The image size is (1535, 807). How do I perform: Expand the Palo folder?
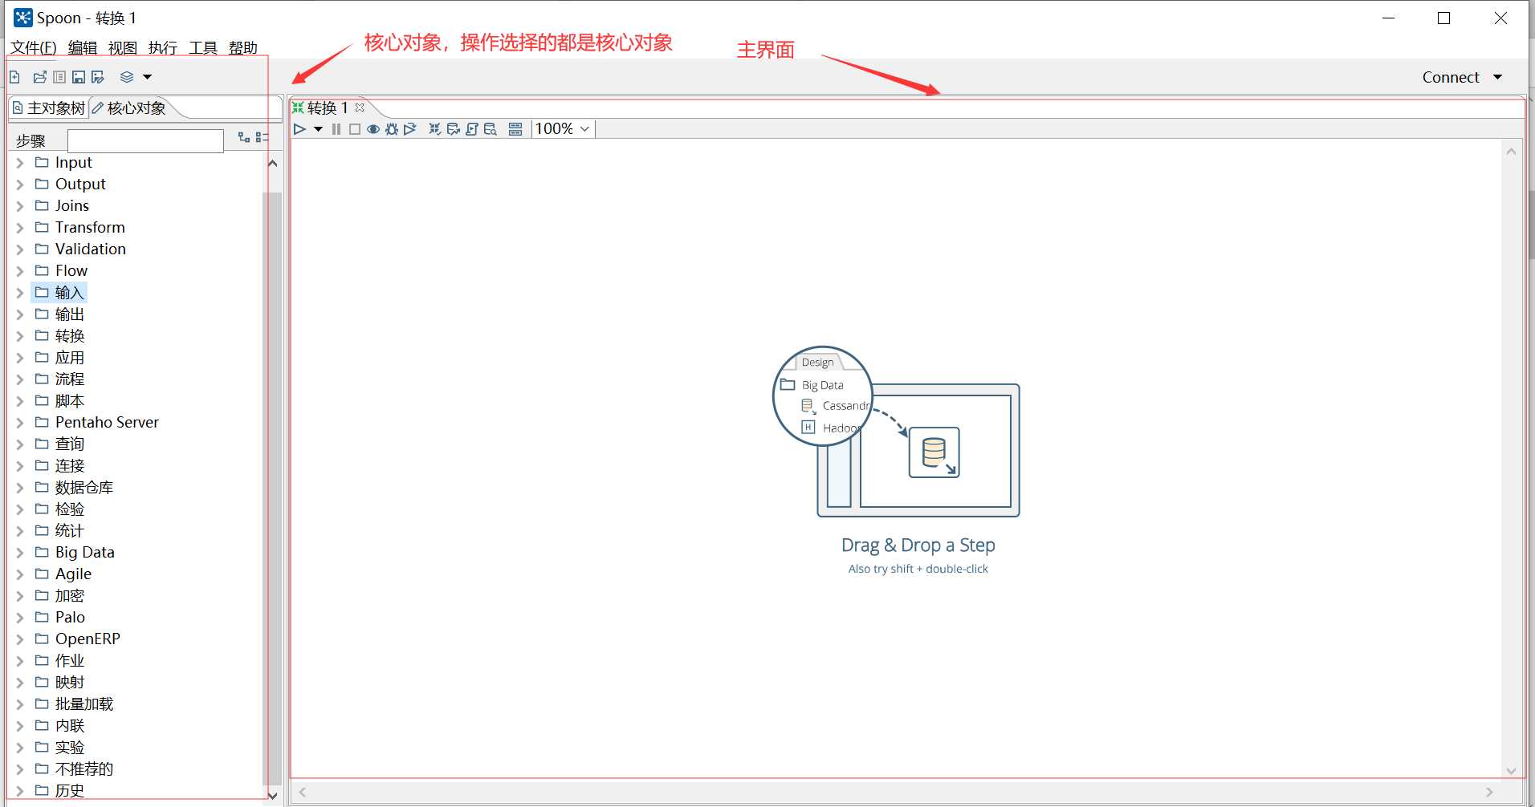tap(20, 618)
